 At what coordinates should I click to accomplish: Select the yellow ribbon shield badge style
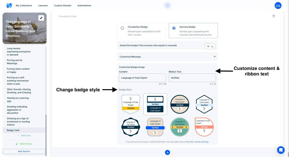click(131, 104)
